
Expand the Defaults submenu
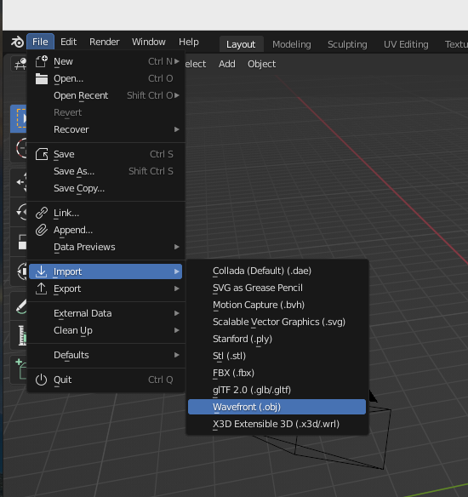pos(106,355)
